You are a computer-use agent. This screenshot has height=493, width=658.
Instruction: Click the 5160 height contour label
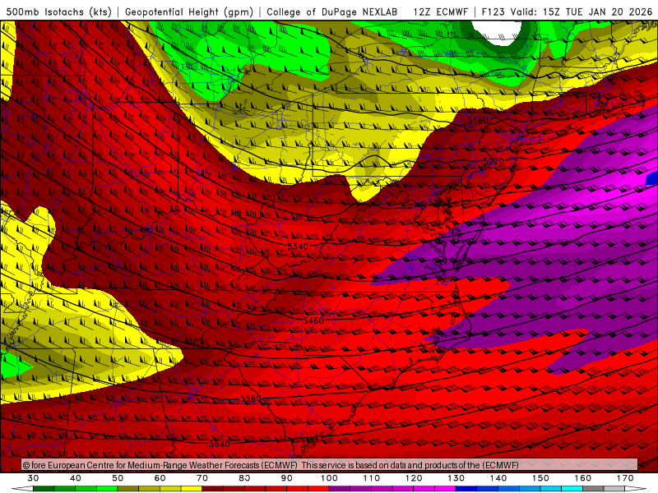point(478,121)
